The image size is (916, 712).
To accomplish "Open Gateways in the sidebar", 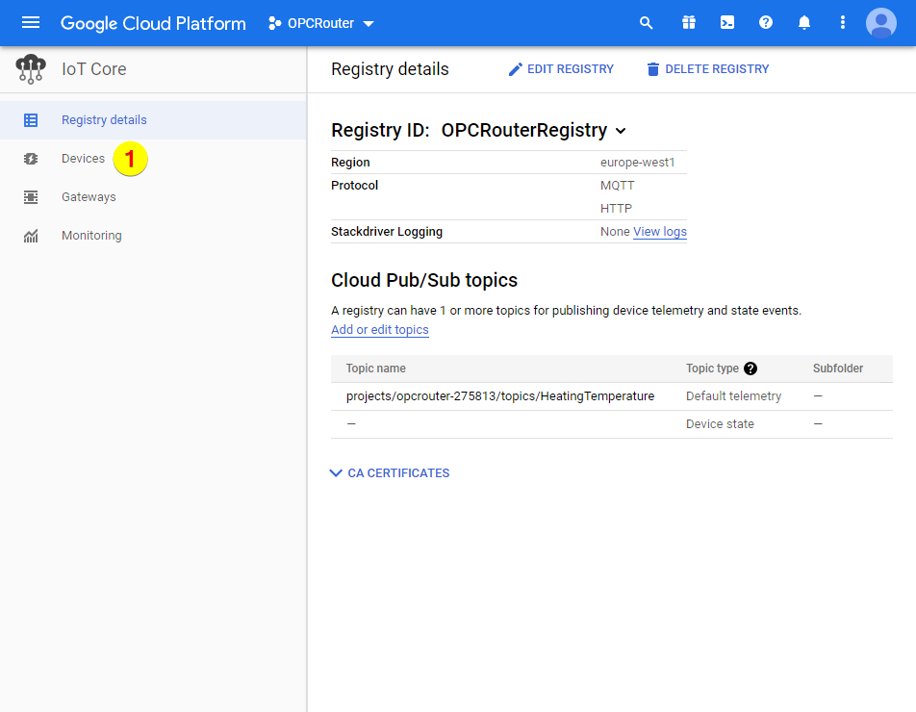I will point(89,197).
